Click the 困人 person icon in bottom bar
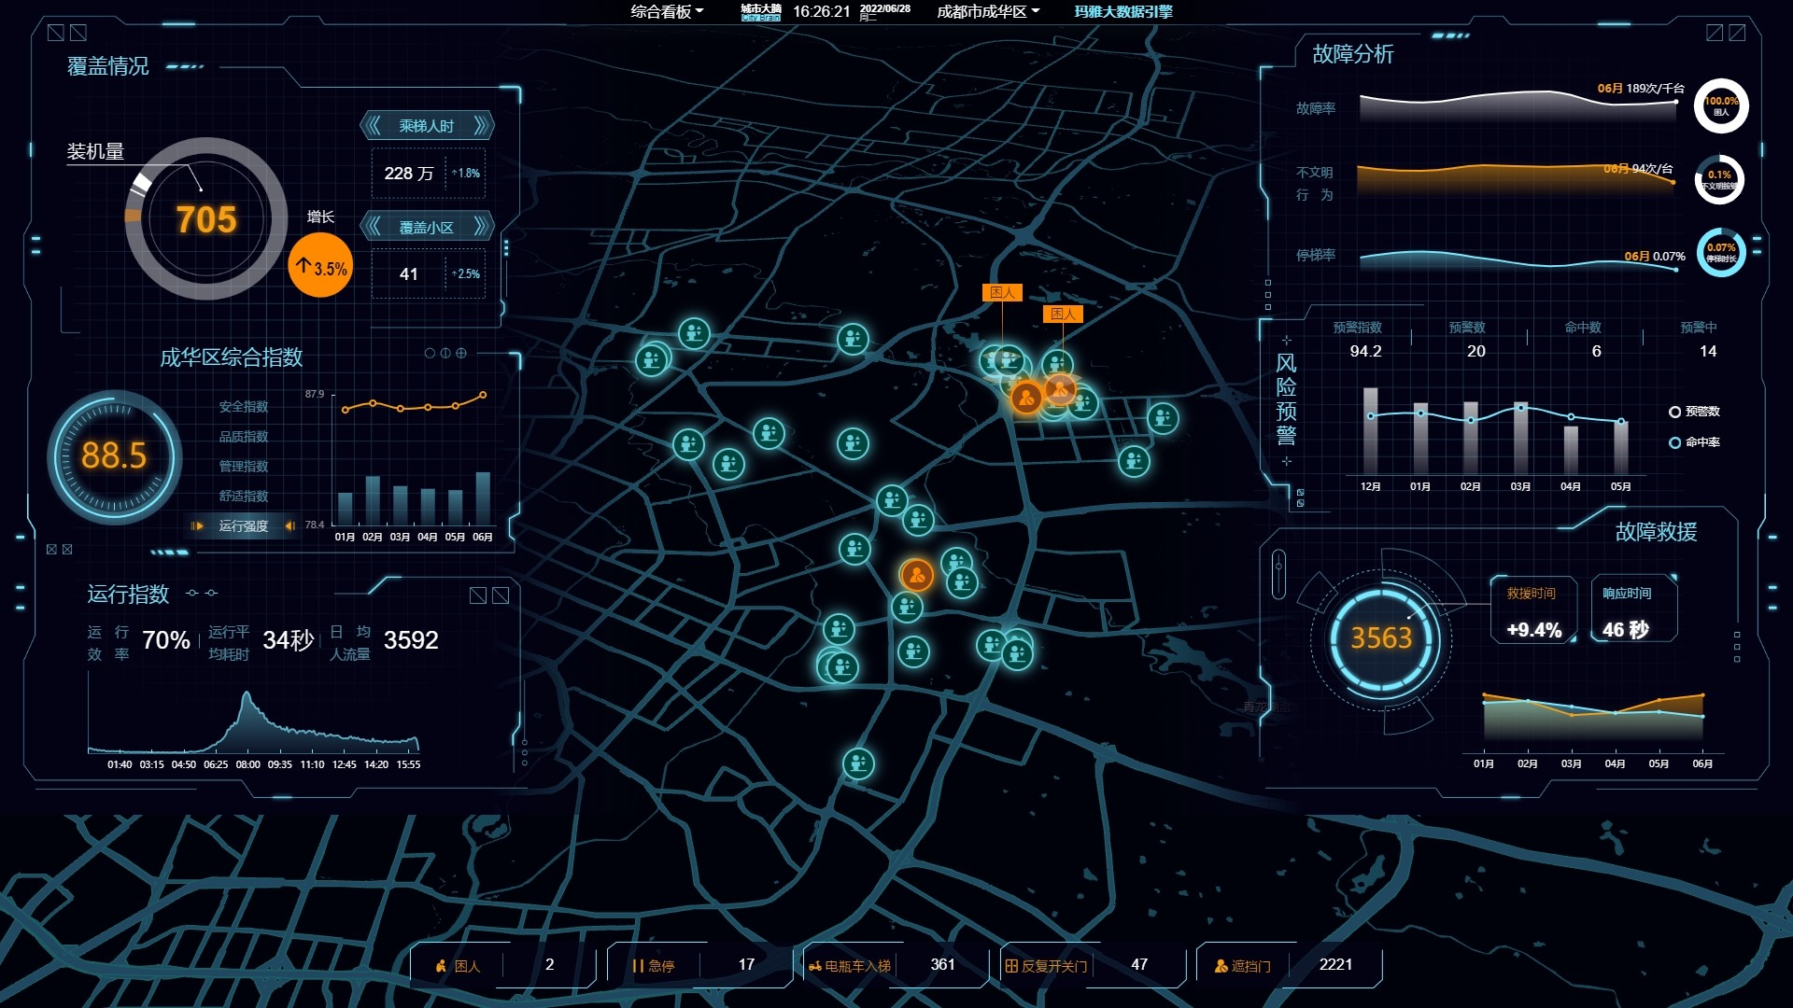The height and width of the screenshot is (1008, 1793). pyautogui.click(x=441, y=966)
